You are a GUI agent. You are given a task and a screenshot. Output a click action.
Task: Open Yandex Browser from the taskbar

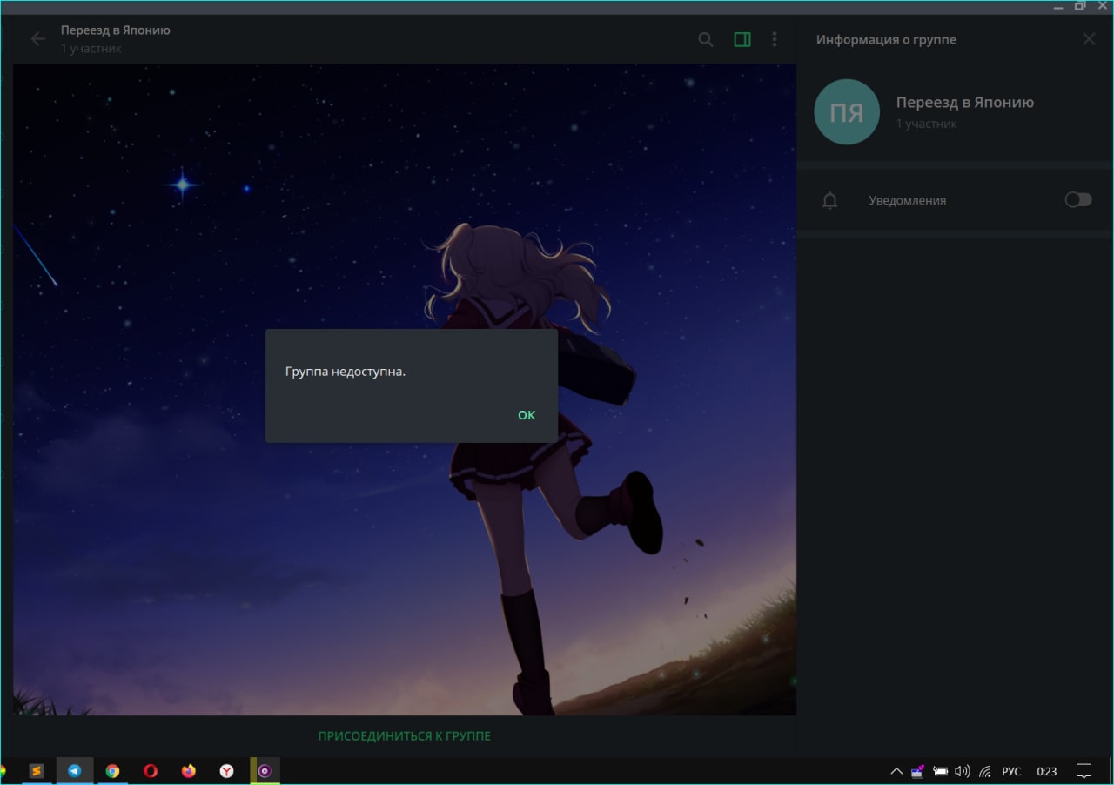pyautogui.click(x=226, y=771)
